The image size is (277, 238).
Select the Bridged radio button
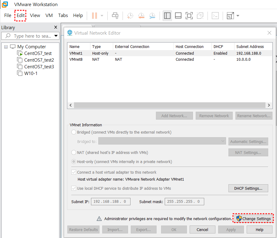click(74, 132)
